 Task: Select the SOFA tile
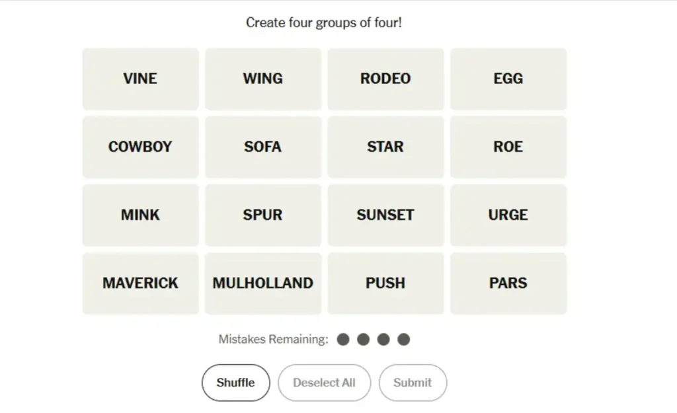pos(263,147)
